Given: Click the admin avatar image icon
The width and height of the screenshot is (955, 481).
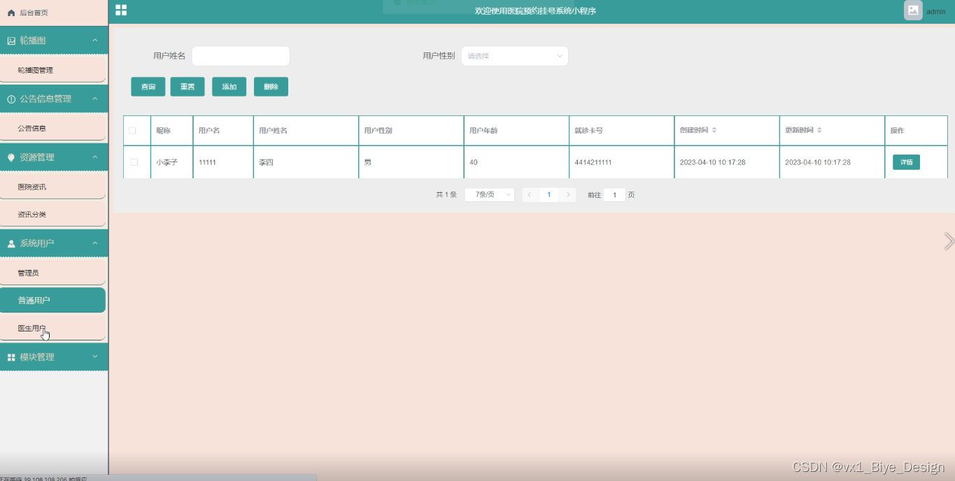Looking at the screenshot, I should pos(913,10).
